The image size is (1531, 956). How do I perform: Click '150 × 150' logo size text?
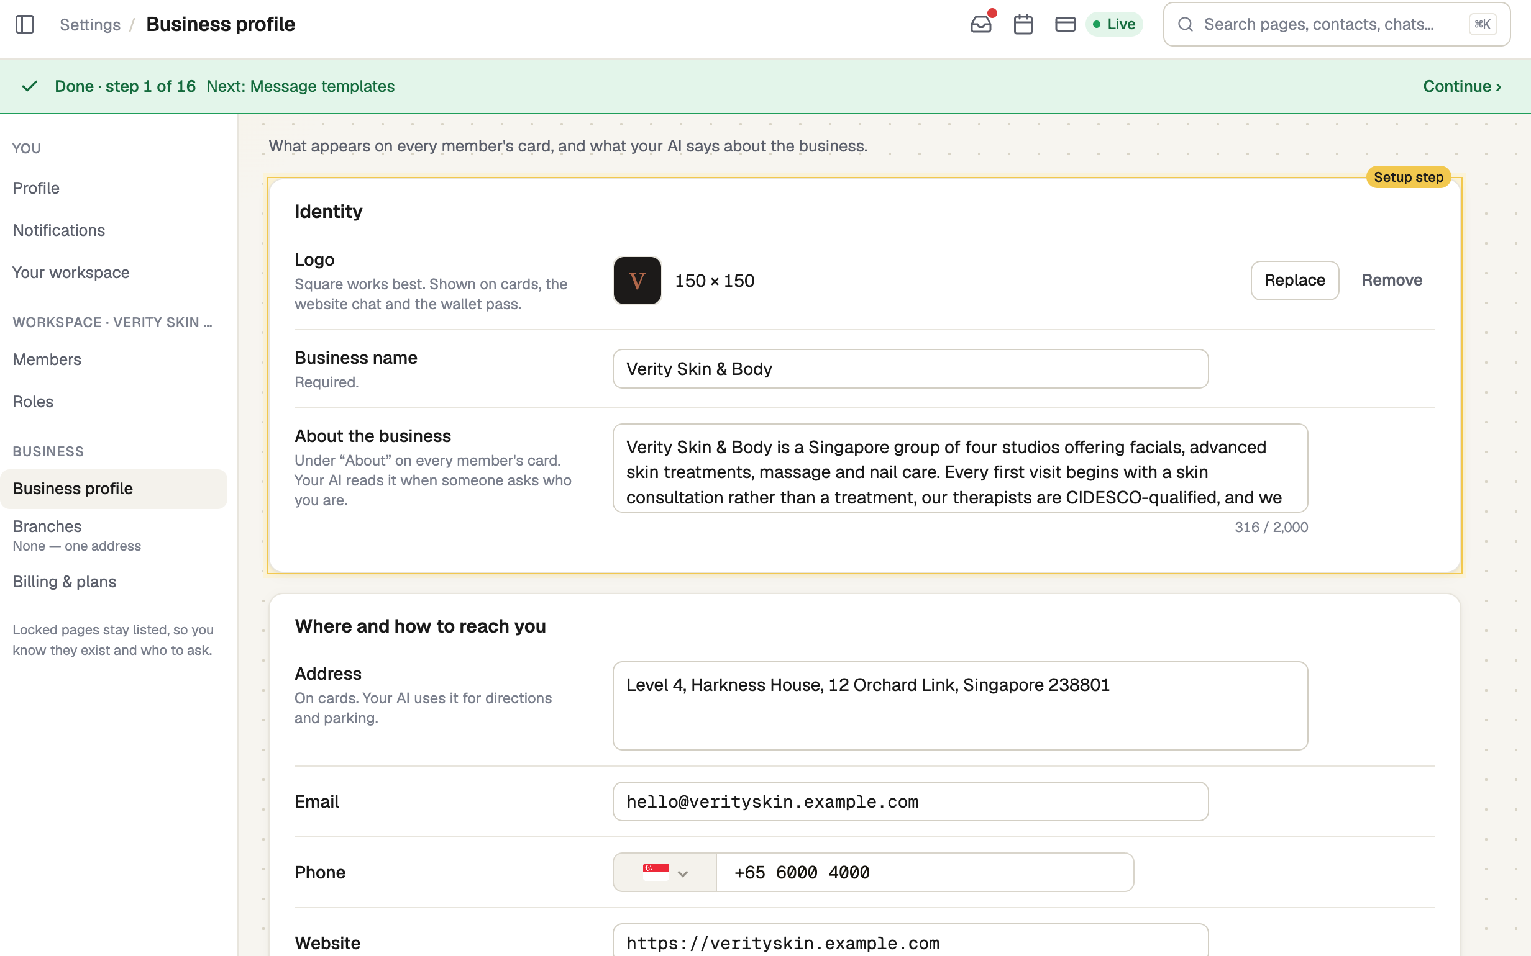(x=715, y=281)
